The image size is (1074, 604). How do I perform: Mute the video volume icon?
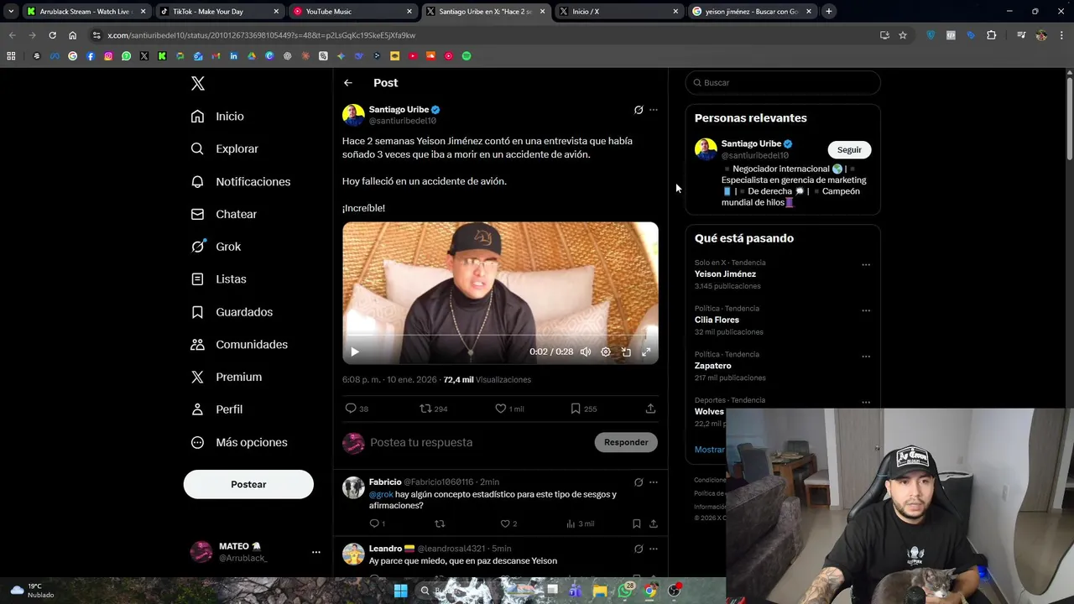coord(586,352)
